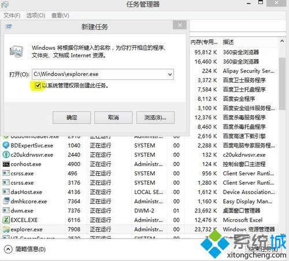Click the icon of csrss.exe with PID 3176
Screen dimensions: 289x261
click(6, 182)
